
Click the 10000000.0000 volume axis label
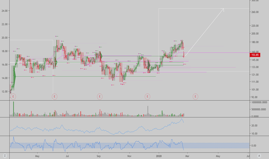pyautogui.click(x=259, y=102)
